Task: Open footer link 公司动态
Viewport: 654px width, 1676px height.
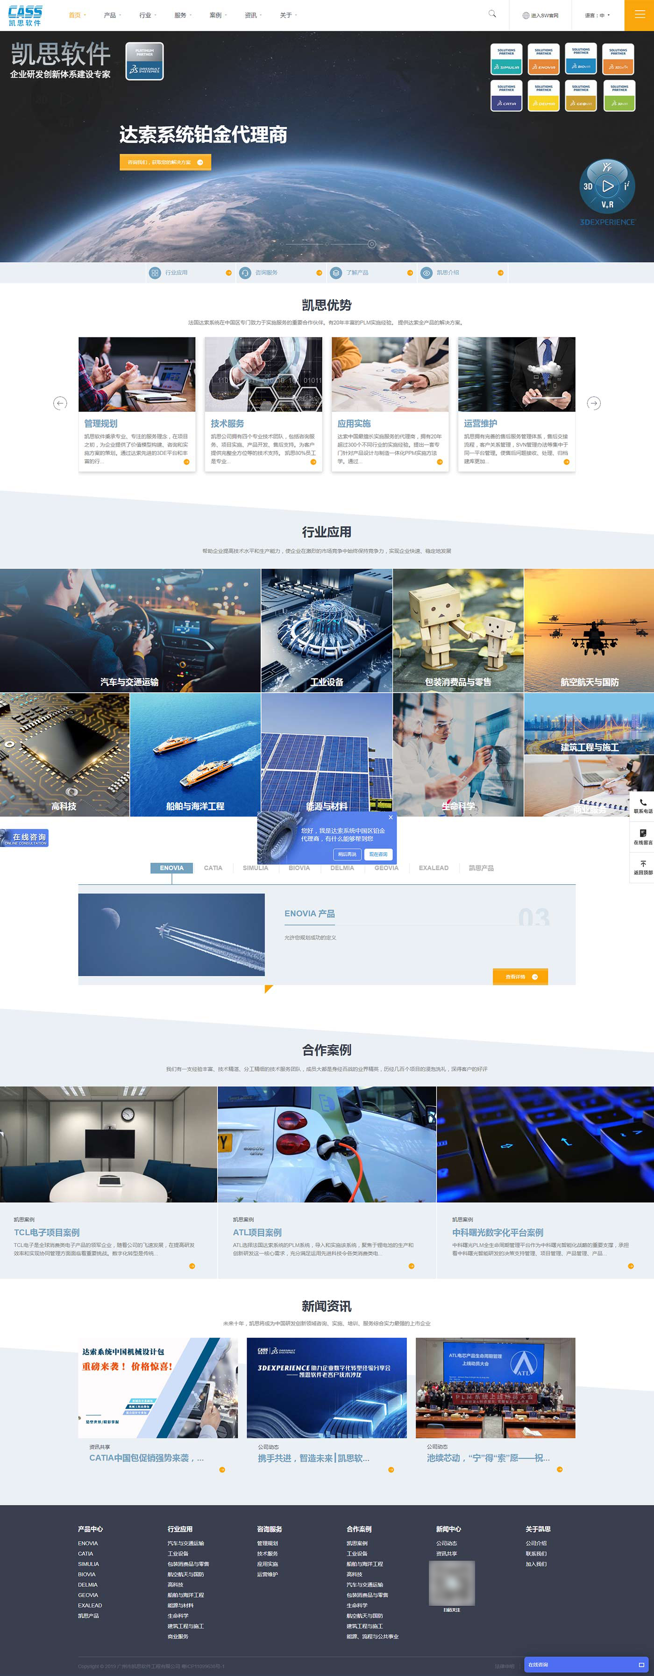Action: click(x=447, y=1542)
